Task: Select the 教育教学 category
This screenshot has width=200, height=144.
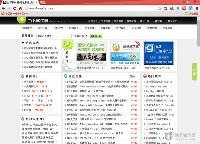Action: (x=152, y=28)
